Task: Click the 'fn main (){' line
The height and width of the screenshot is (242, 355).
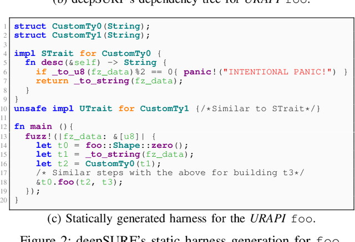Action: pos(44,126)
